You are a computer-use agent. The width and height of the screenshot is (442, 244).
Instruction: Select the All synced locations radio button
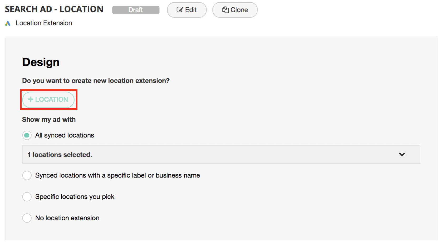point(27,135)
